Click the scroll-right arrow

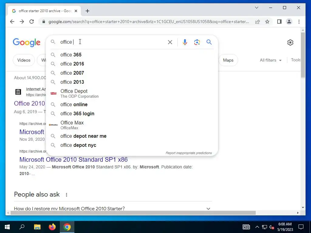click(x=298, y=213)
